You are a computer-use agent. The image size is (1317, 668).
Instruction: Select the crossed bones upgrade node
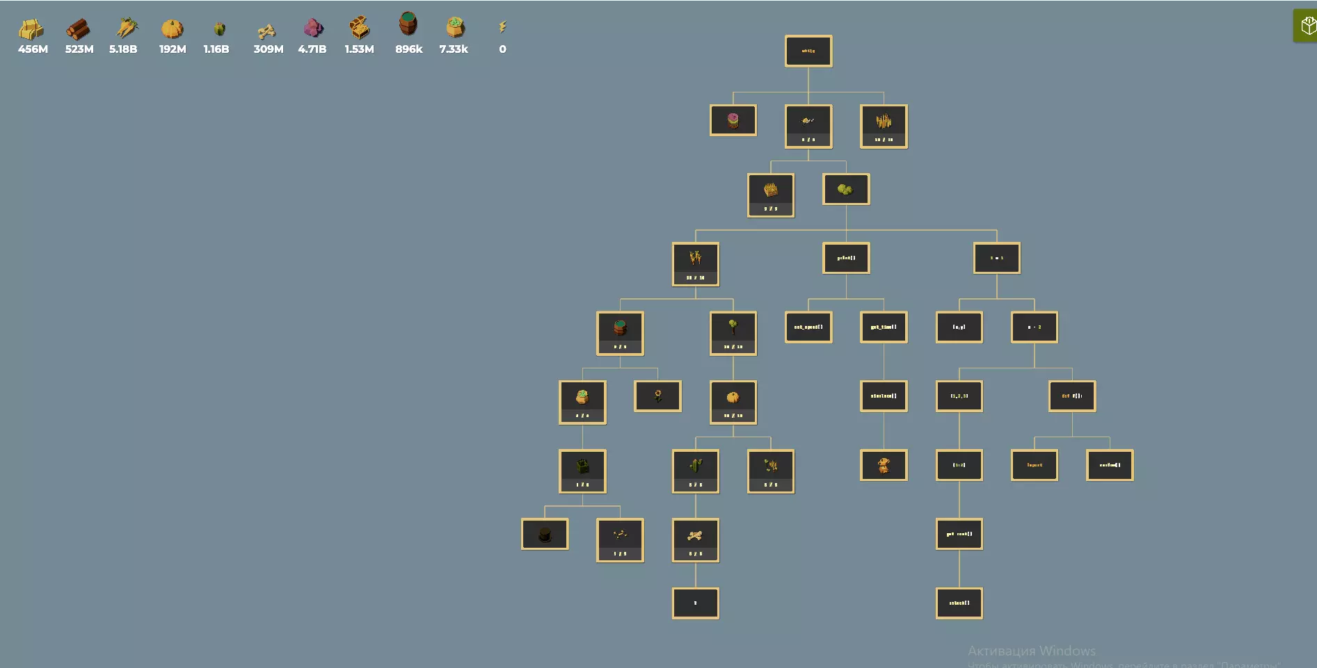696,539
